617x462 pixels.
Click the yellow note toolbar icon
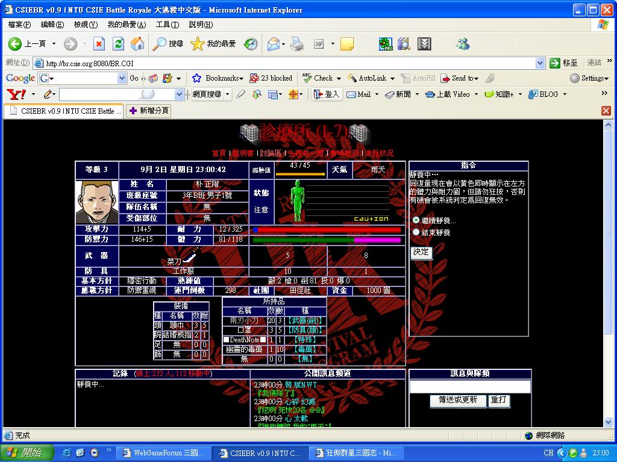click(x=346, y=43)
